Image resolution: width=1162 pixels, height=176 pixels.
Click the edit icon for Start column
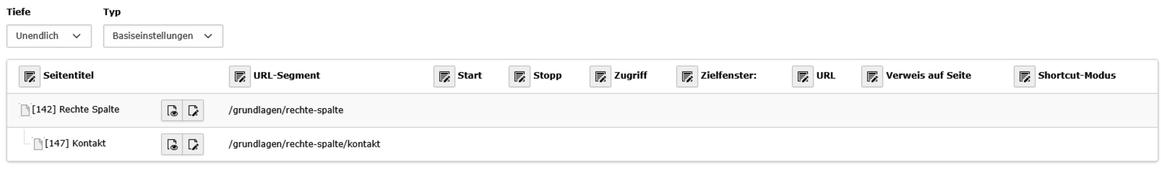coord(444,76)
